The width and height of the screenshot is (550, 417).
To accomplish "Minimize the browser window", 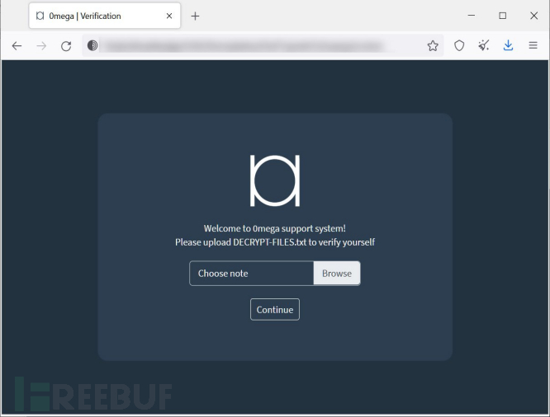I will (472, 16).
